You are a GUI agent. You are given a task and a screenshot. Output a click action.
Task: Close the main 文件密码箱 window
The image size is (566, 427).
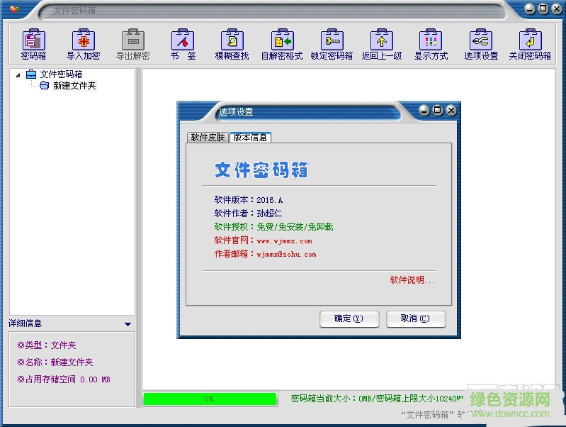557,9
